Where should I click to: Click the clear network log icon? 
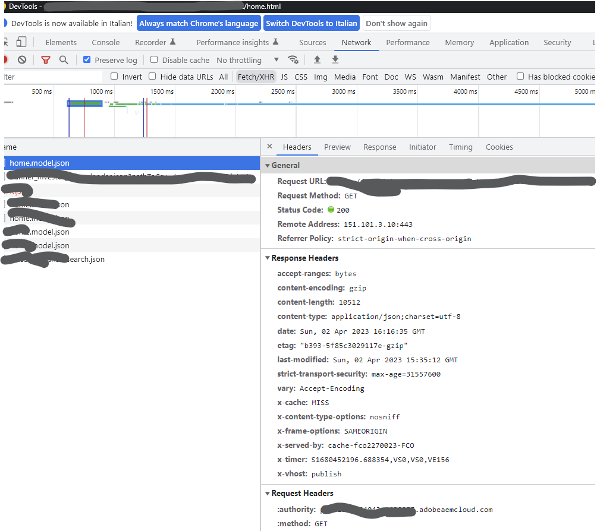coord(22,59)
